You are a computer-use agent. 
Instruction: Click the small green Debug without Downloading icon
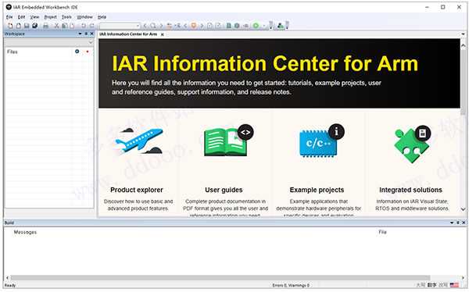tap(264, 26)
